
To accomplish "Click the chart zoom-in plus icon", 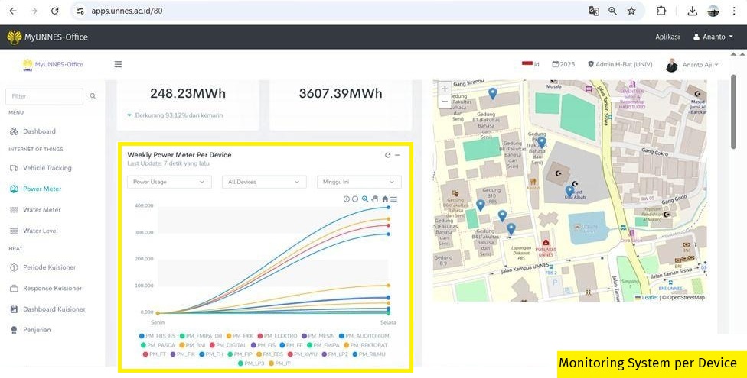I will tap(346, 199).
